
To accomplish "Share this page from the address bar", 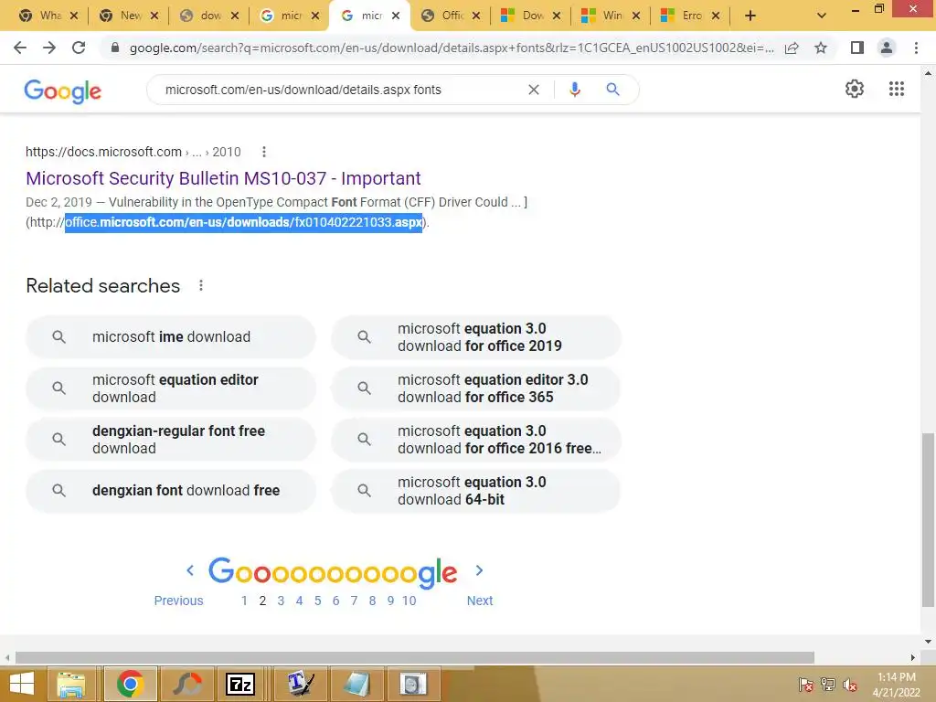I will pyautogui.click(x=792, y=48).
